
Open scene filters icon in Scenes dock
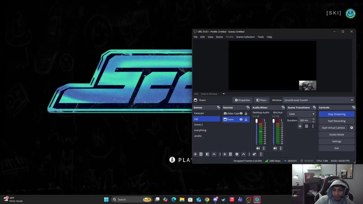(x=207, y=154)
